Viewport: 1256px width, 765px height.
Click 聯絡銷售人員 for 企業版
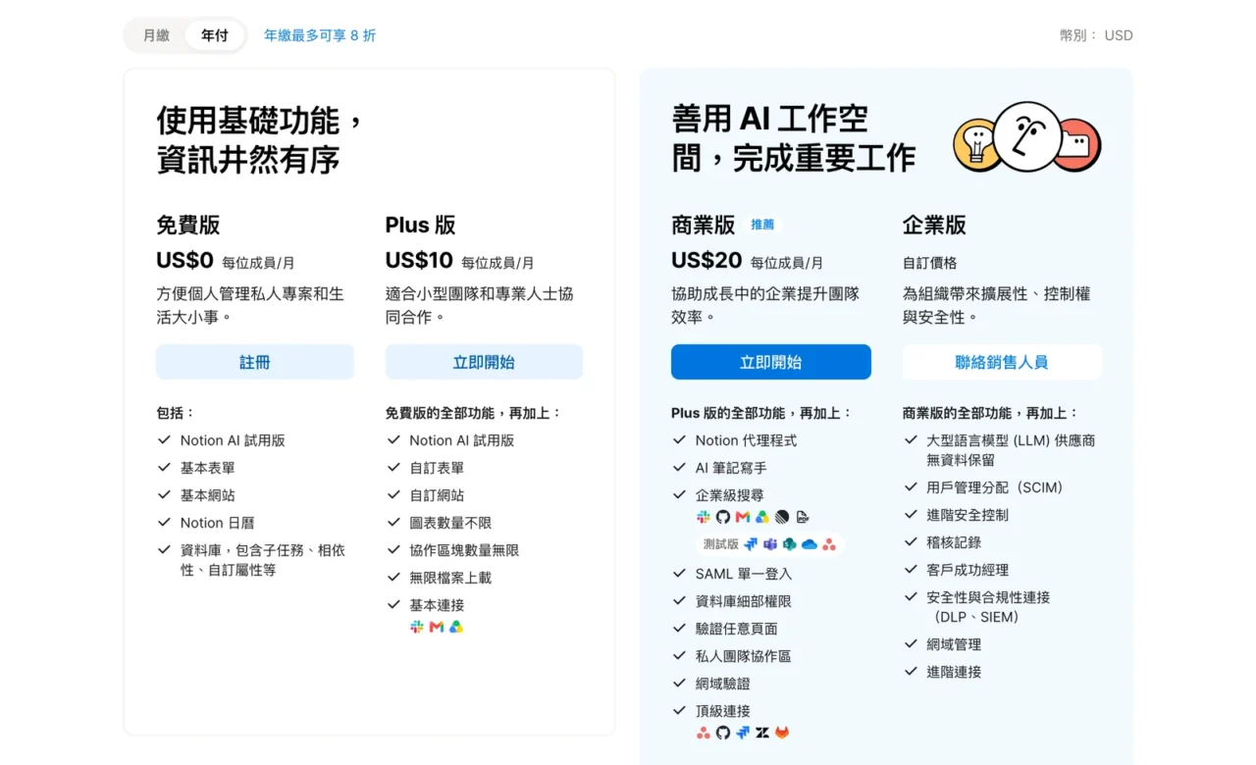[1002, 362]
